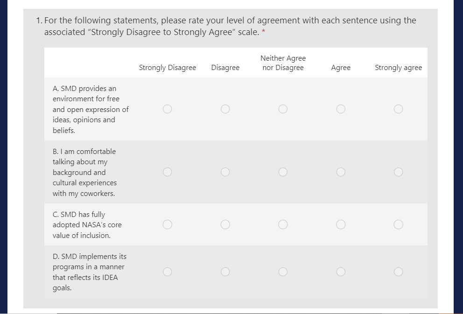
Task: Mark Neither Agree nor Disagree for statement C
Action: pyautogui.click(x=283, y=225)
